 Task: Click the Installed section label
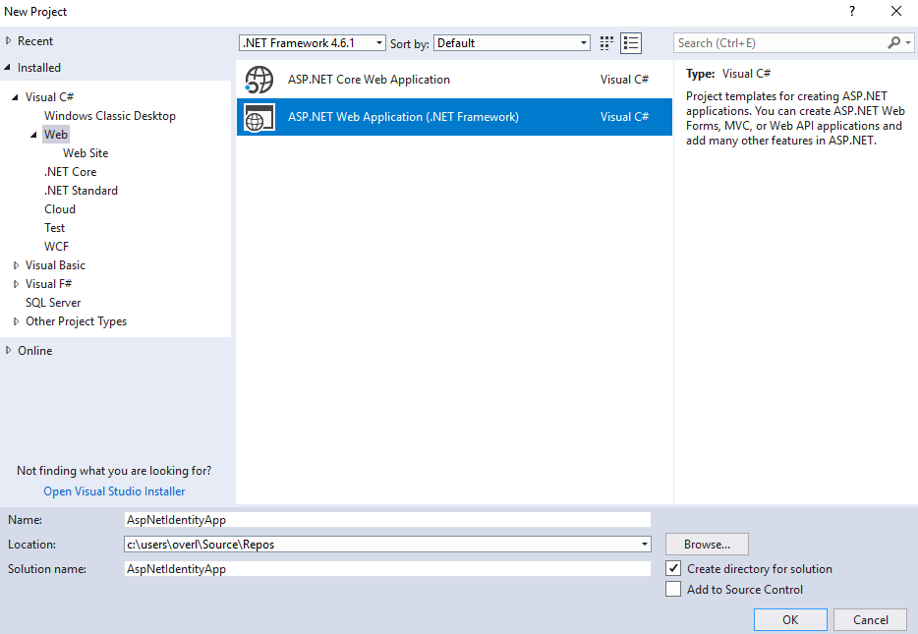[x=39, y=67]
